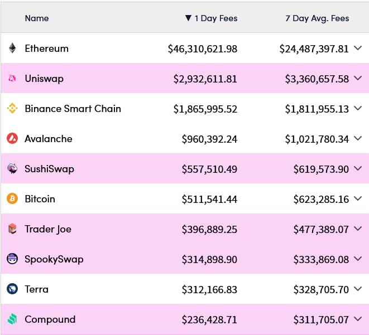The height and width of the screenshot is (335, 369).
Task: Sort by 7 Day Avg. Fees column
Action: click(x=317, y=18)
